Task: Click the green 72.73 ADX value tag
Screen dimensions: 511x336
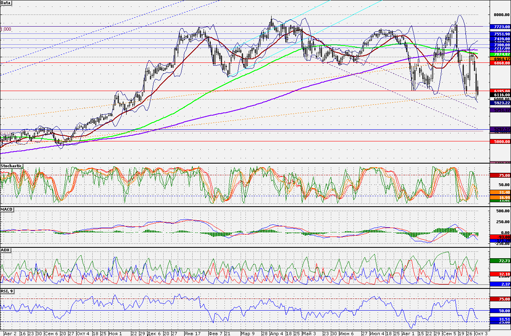Action: (500, 261)
